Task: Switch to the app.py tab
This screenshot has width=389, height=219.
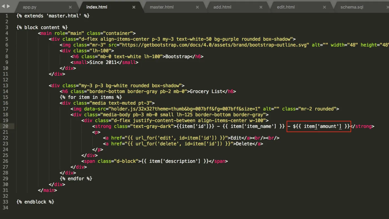Action: point(29,7)
